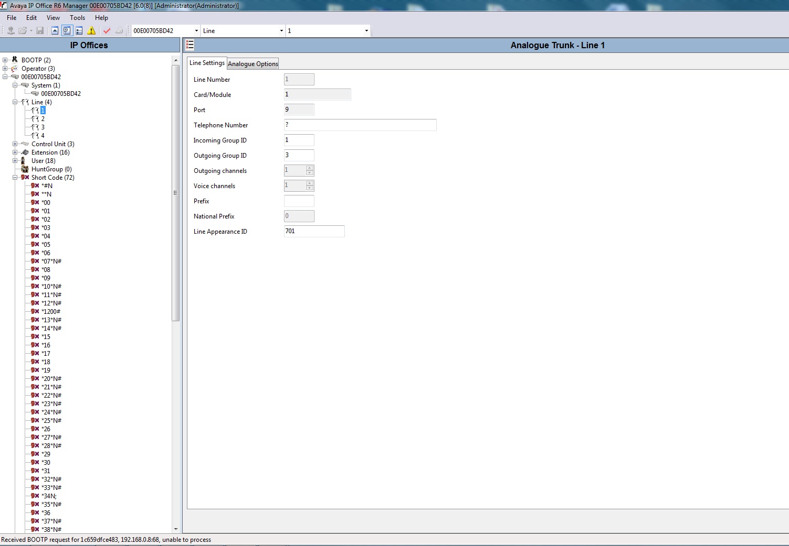Screen dimensions: 789x546
Task: Select the User (18) node
Action: pyautogui.click(x=43, y=161)
